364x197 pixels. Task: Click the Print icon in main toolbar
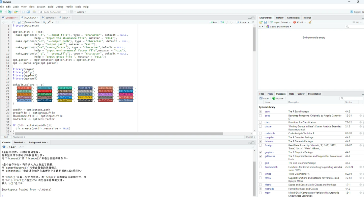(x=34, y=12)
